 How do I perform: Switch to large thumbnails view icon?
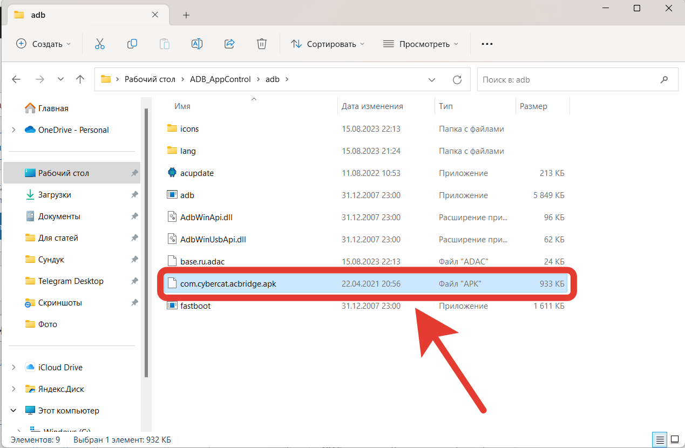click(x=674, y=439)
